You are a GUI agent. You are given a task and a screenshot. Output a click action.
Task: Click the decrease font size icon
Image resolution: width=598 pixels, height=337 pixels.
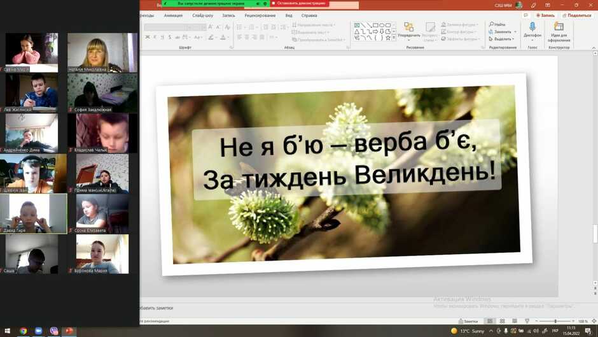(x=218, y=27)
